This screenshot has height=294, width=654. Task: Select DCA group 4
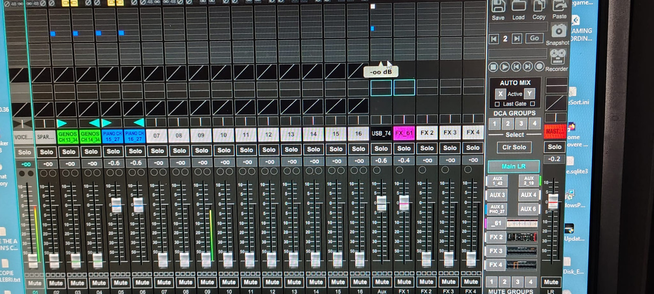click(534, 124)
